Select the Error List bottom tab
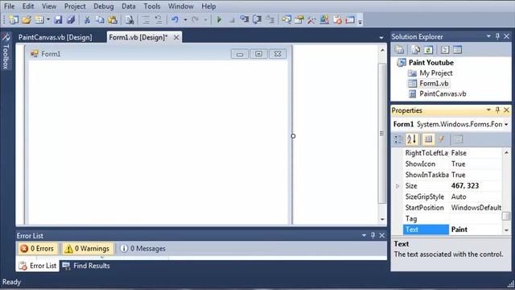Image resolution: width=515 pixels, height=290 pixels. point(38,266)
